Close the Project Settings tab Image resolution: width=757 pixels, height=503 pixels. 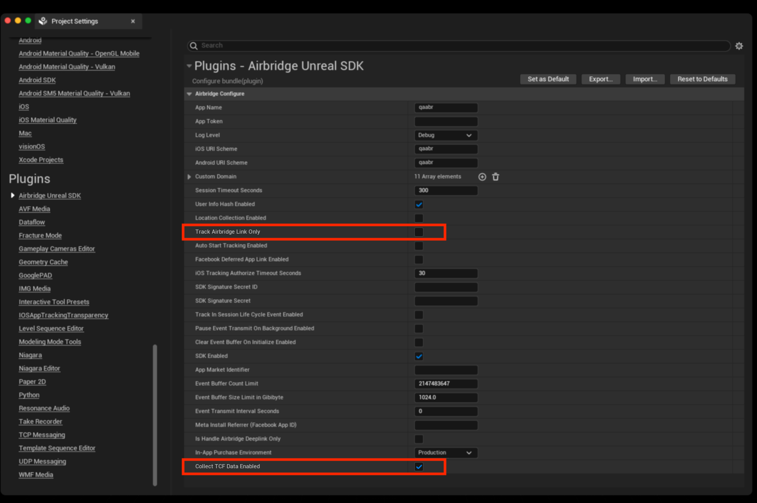point(133,21)
